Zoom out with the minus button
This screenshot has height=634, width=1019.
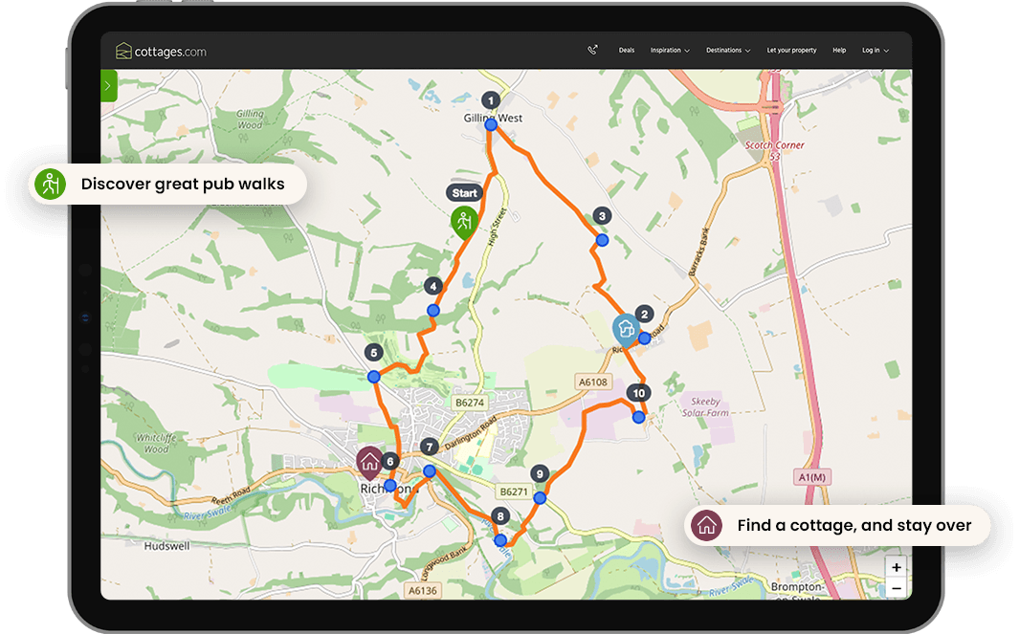coord(897,588)
